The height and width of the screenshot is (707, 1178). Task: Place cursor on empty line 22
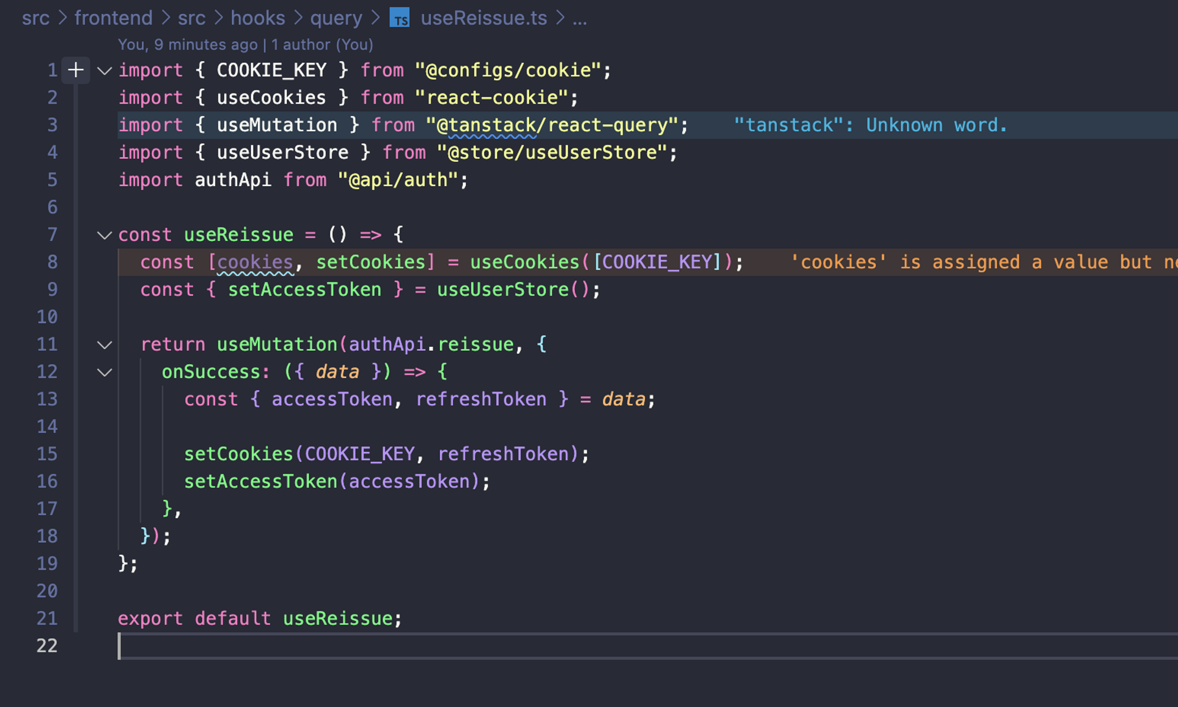click(x=353, y=646)
